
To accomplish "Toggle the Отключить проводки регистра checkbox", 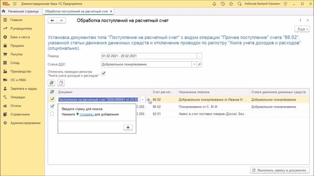I will pyautogui.click(x=104, y=73).
